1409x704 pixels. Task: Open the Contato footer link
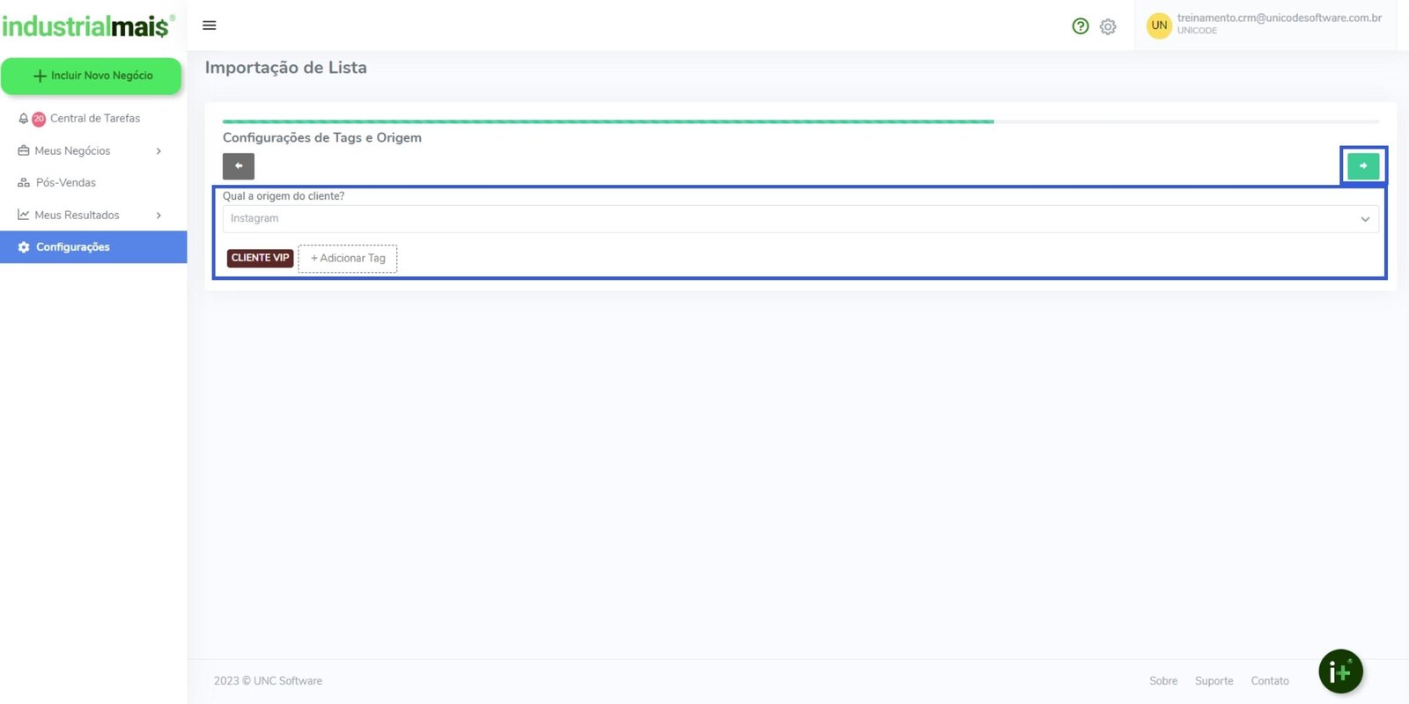coord(1269,681)
